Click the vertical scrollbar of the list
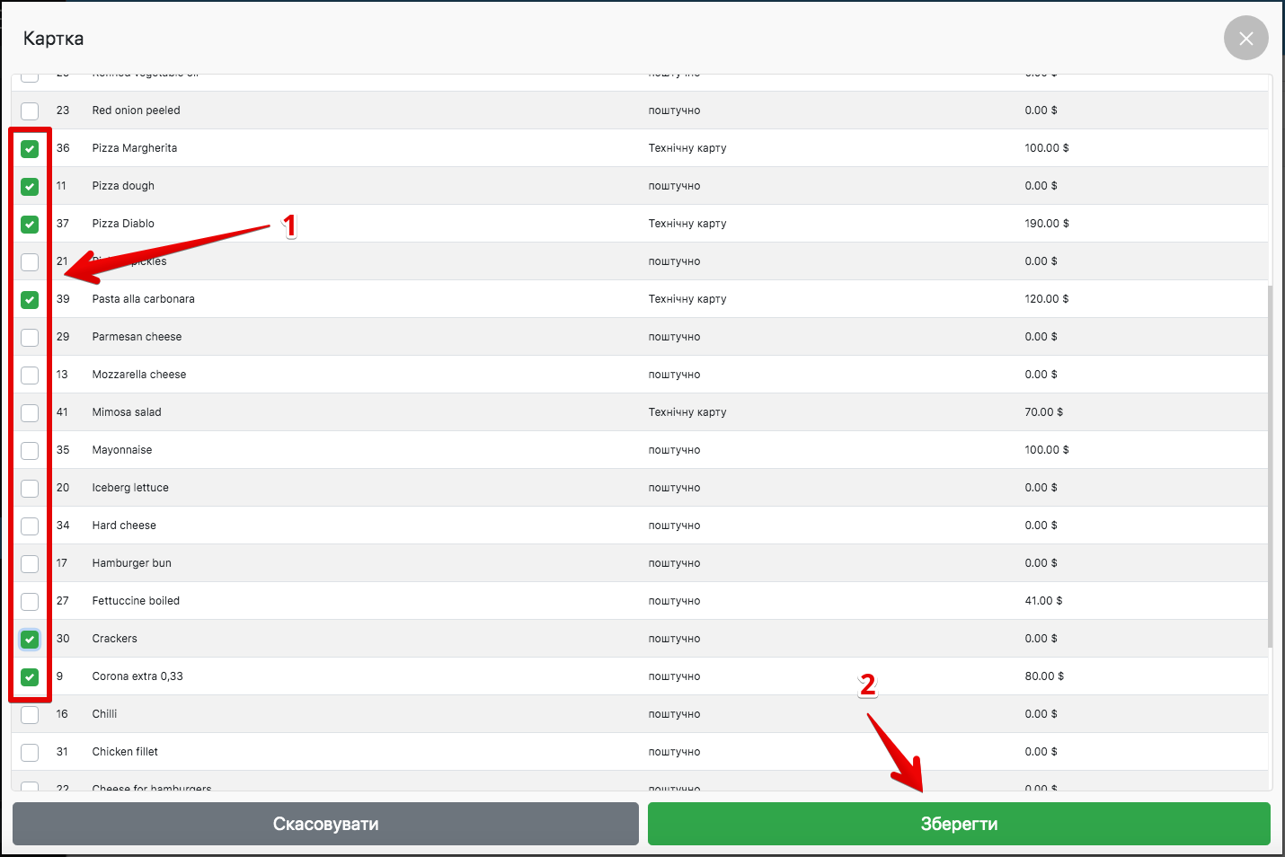Screen dimensions: 1285x857 [1270, 467]
